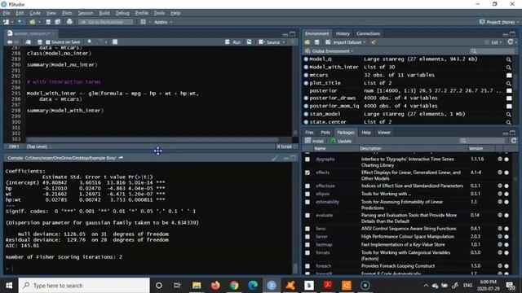Click the Source button in editor
522x293 pixels.
[x=270, y=42]
